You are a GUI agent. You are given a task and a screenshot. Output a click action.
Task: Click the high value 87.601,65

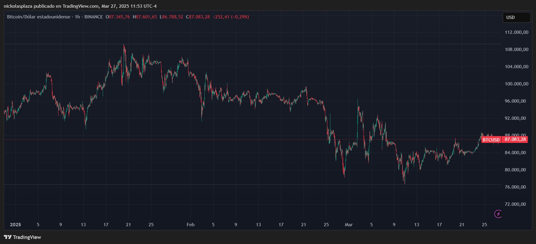click(146, 17)
